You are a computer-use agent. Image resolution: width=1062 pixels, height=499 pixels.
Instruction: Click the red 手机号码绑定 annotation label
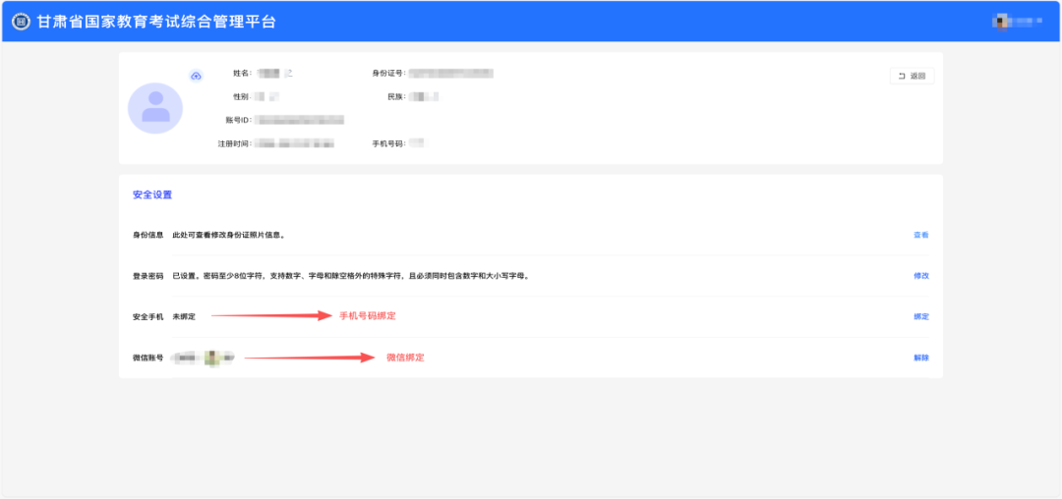(x=367, y=316)
